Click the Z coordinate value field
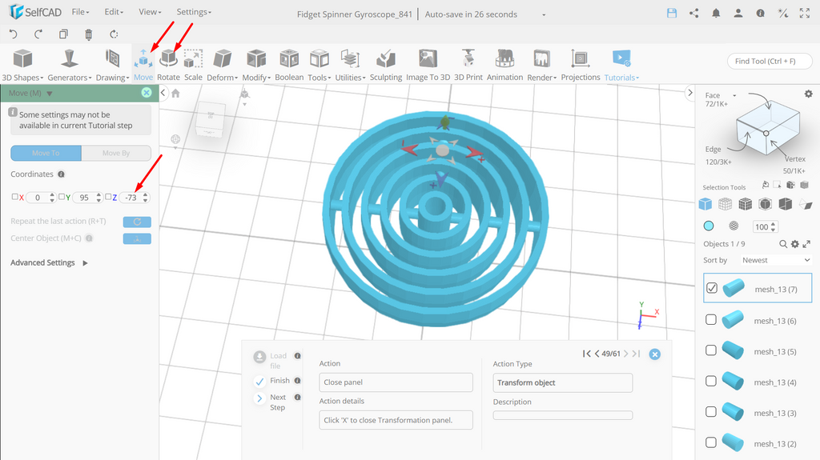The image size is (820, 460). (131, 198)
